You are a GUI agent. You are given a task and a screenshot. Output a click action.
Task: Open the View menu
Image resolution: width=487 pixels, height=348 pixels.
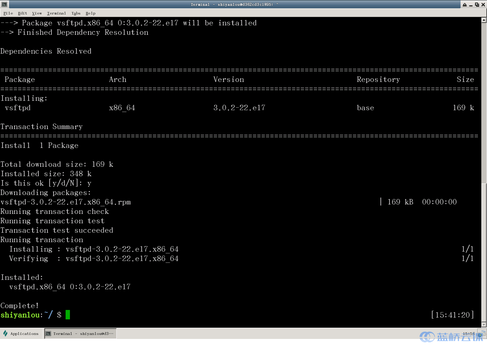pos(37,13)
